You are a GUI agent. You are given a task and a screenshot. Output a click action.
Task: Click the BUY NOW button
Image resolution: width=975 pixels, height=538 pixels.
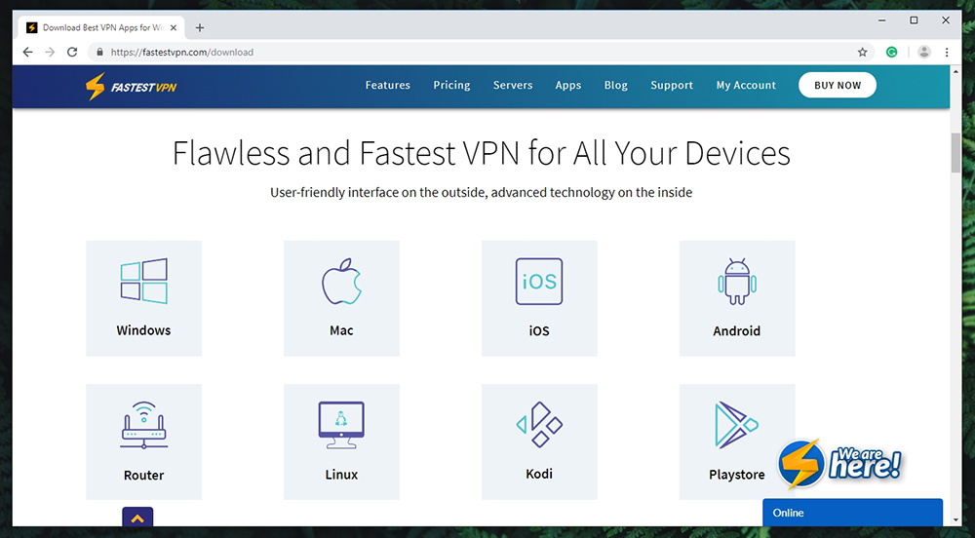pyautogui.click(x=837, y=85)
